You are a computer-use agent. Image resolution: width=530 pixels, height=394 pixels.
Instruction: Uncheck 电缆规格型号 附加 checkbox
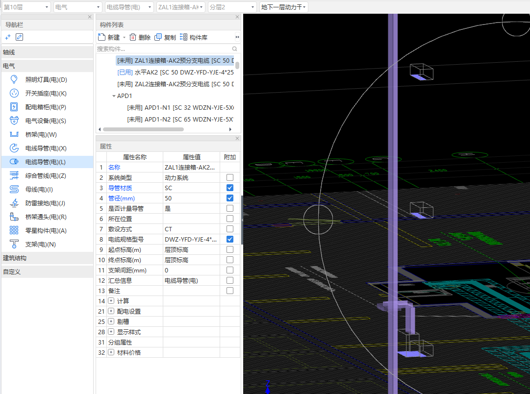pyautogui.click(x=230, y=239)
